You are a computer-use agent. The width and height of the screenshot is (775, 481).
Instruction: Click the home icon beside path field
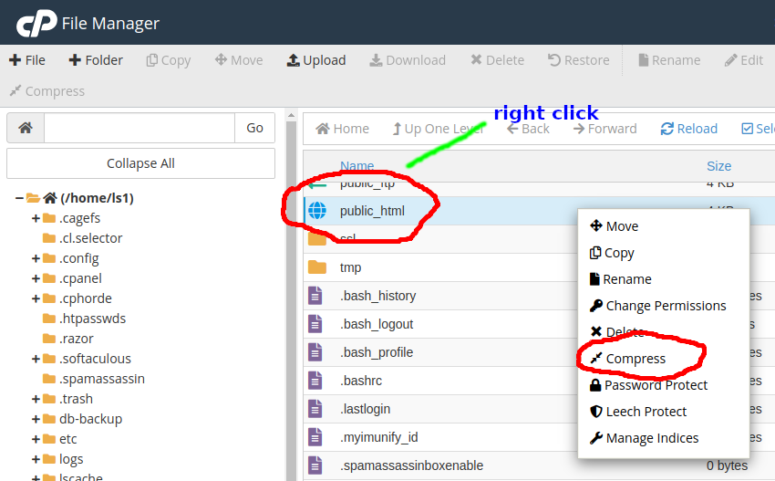[26, 128]
